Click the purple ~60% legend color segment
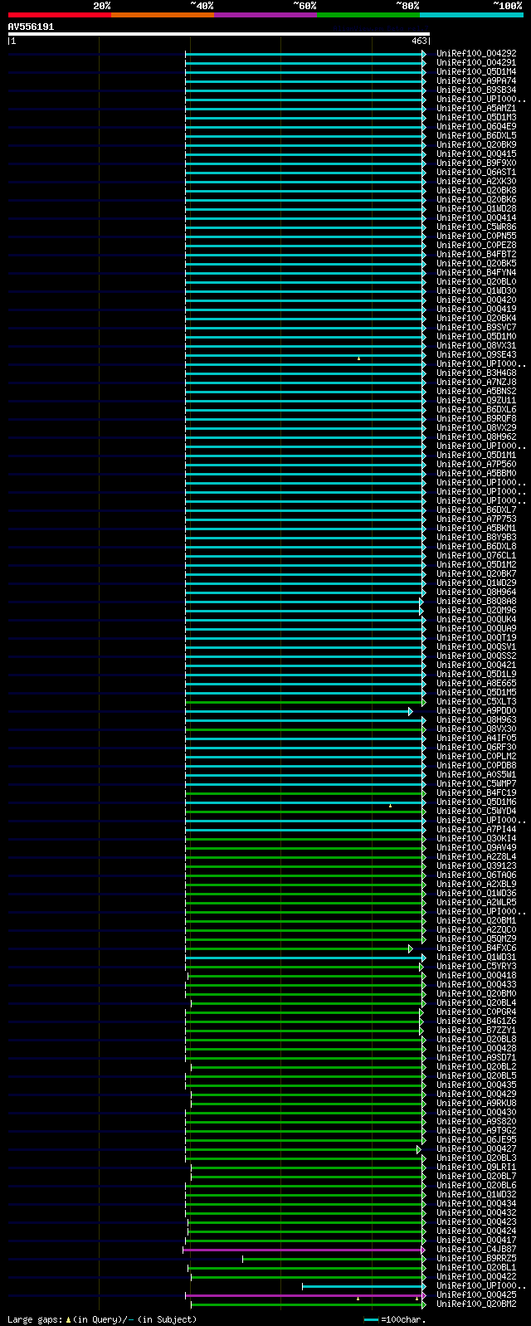This screenshot has width=531, height=1326. click(265, 15)
